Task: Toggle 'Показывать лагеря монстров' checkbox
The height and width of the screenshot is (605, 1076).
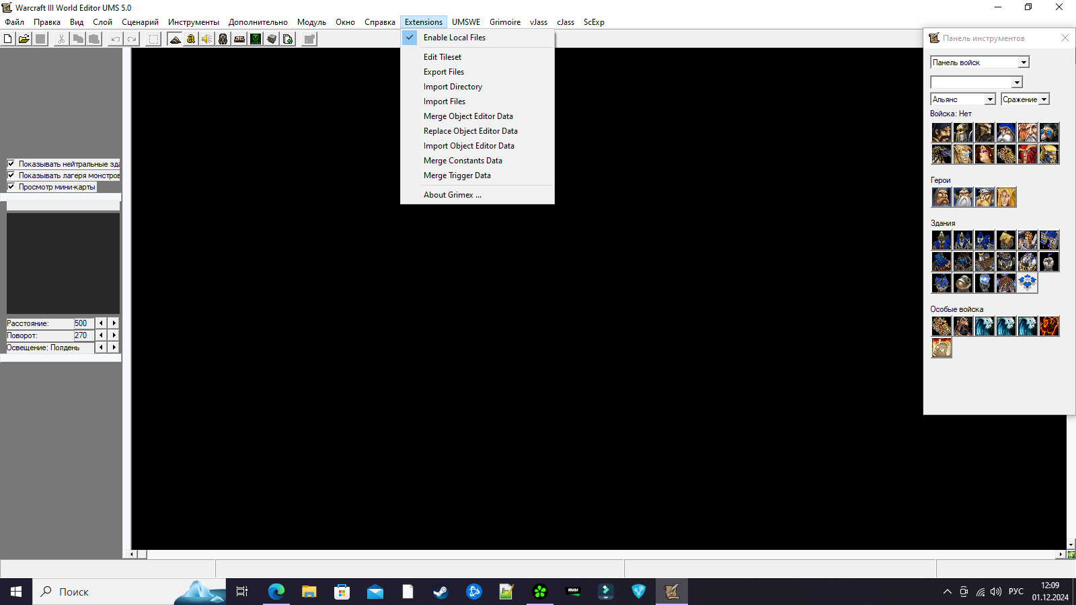Action: pyautogui.click(x=11, y=175)
